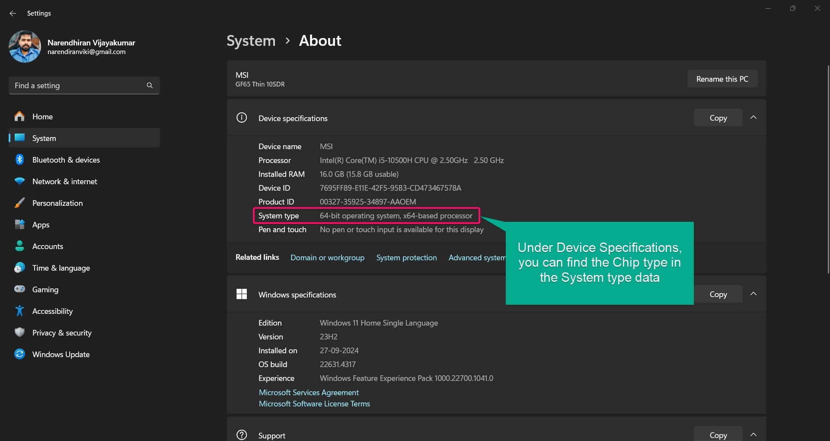Screen dimensions: 830x441
Task: Click the Windows Update refresh icon
Action: (19, 354)
